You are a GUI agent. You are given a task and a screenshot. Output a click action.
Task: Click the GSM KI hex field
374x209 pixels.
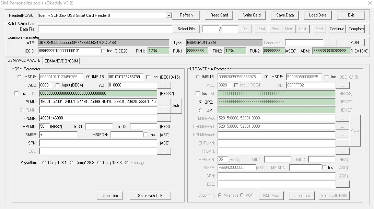pyautogui.click(x=98, y=94)
